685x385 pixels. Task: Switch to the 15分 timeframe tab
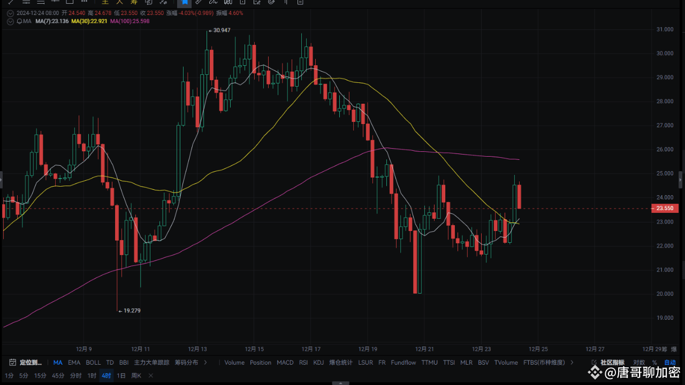coord(40,375)
